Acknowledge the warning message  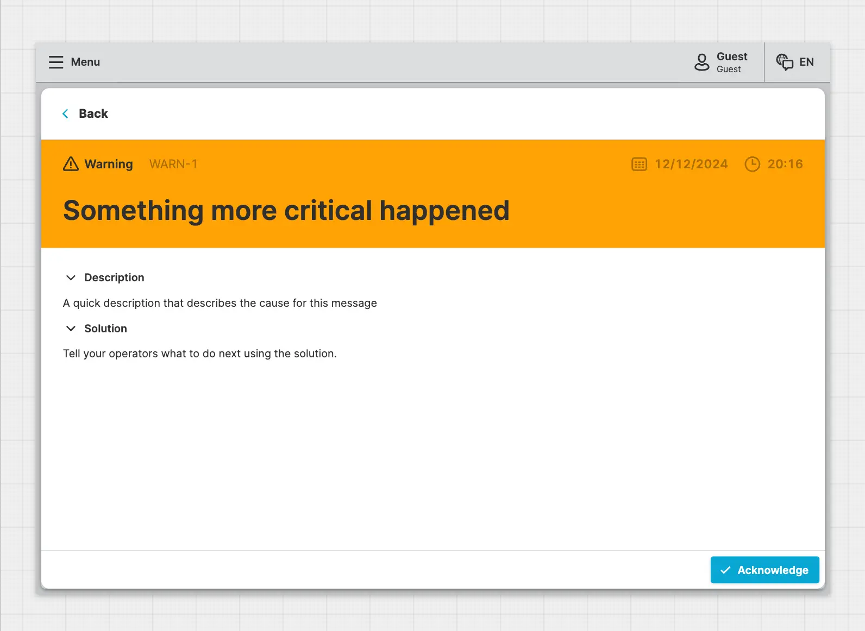tap(764, 570)
